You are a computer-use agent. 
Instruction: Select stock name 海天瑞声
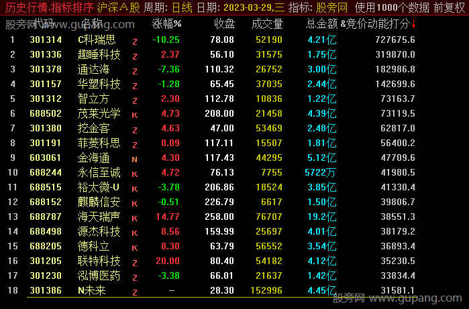tap(99, 217)
